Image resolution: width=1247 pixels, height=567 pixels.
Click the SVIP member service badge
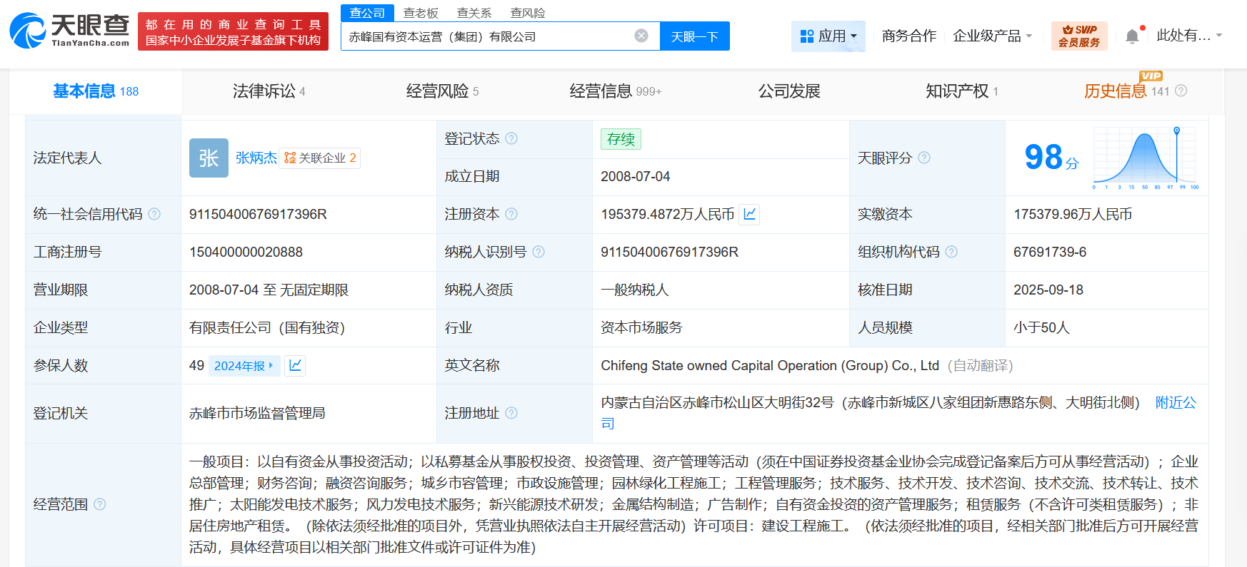click(x=1078, y=36)
